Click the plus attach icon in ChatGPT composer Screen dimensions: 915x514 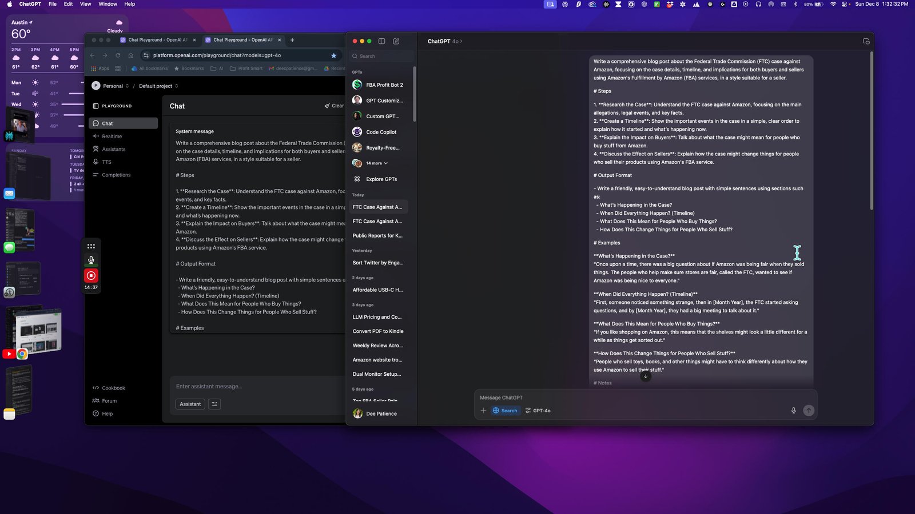[483, 411]
